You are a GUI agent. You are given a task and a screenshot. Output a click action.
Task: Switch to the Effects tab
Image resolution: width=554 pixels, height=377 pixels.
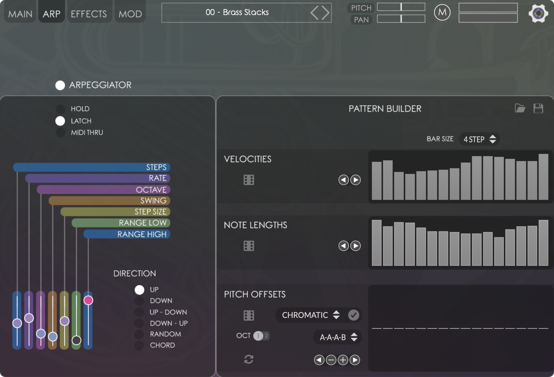point(89,14)
